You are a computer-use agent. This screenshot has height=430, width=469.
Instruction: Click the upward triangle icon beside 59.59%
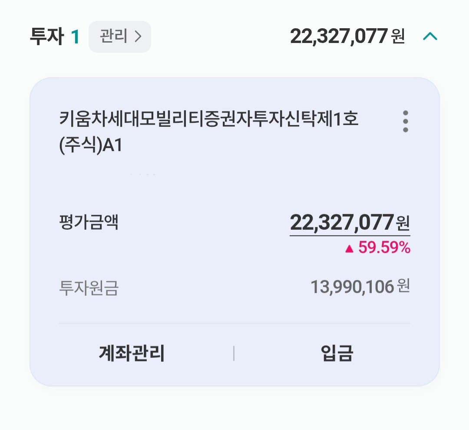350,248
